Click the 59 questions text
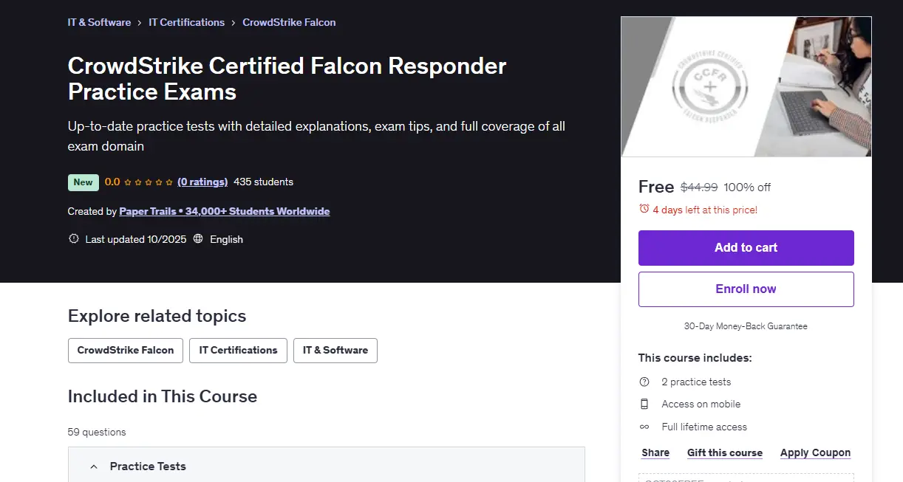903x482 pixels. coord(97,432)
